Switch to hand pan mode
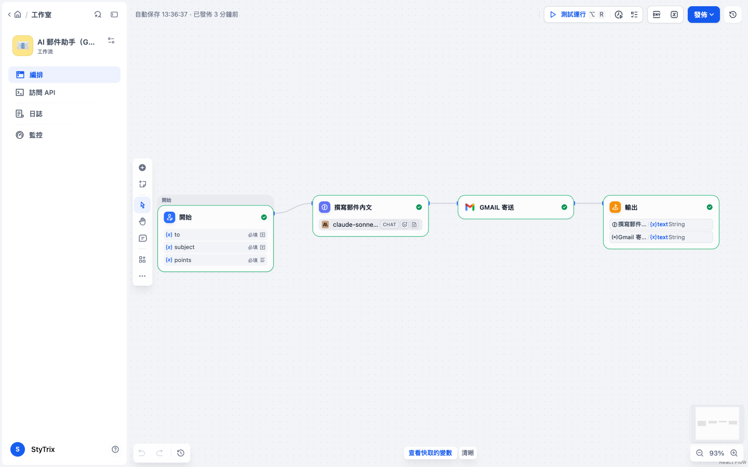 point(142,222)
